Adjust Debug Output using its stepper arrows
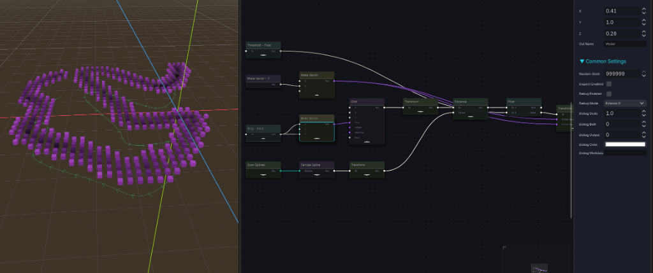Screen dimensions: 653x273 pyautogui.click(x=644, y=135)
